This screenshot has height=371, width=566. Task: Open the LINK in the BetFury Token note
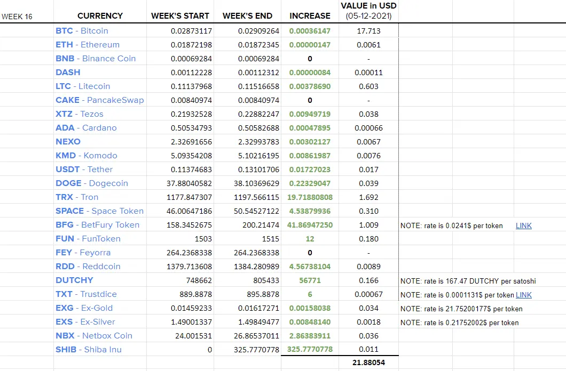tap(523, 225)
